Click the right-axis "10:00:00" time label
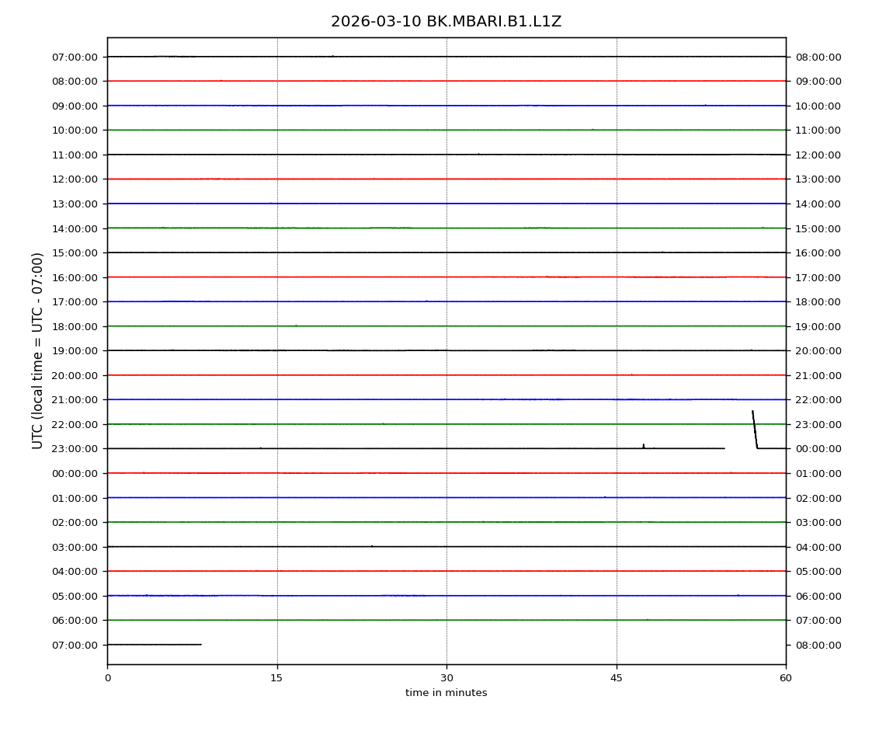 tap(818, 106)
